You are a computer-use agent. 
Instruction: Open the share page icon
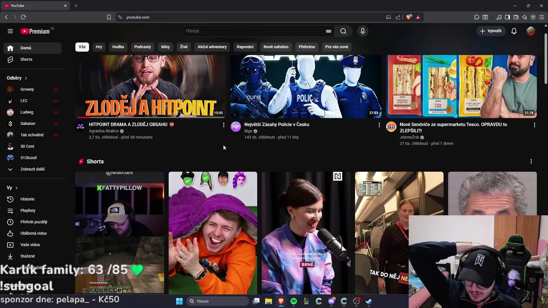click(398, 17)
